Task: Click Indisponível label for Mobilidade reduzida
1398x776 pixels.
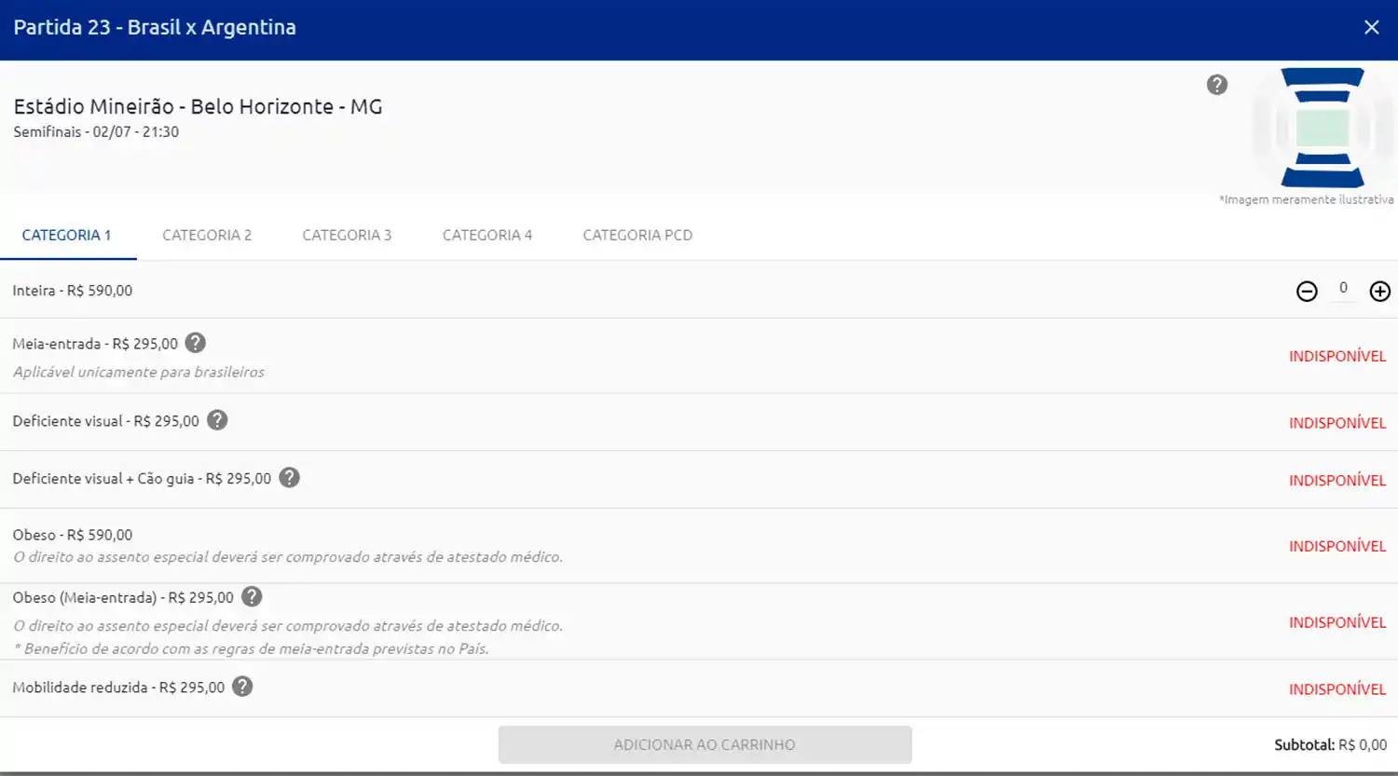Action: pyautogui.click(x=1337, y=689)
